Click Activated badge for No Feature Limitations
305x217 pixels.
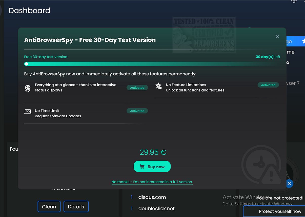(268, 85)
